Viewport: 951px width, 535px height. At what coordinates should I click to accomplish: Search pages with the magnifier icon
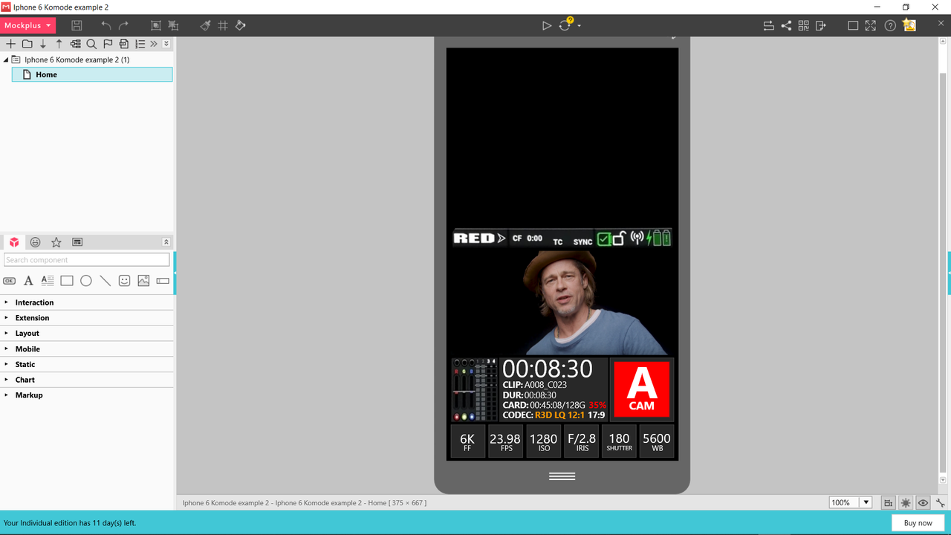click(x=91, y=44)
